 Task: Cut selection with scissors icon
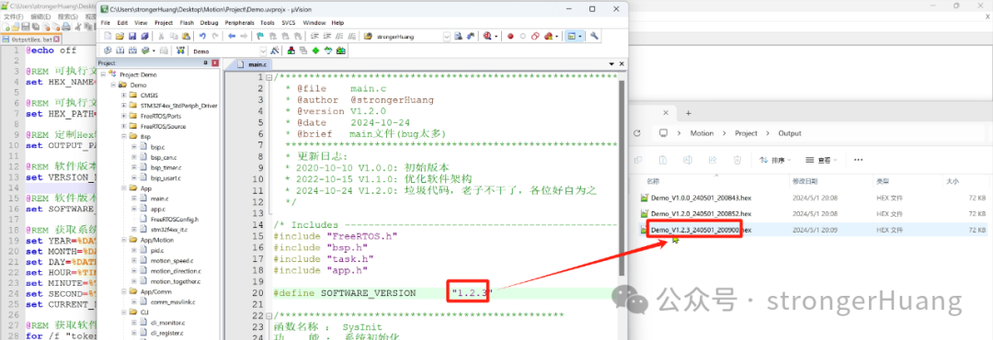(161, 36)
